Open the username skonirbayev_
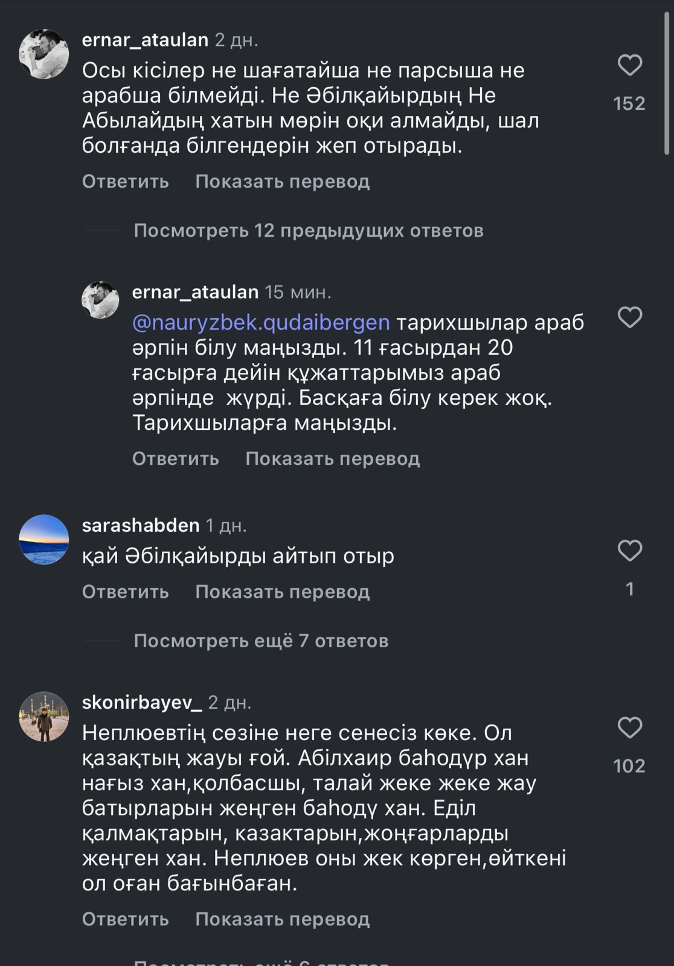 click(x=139, y=703)
